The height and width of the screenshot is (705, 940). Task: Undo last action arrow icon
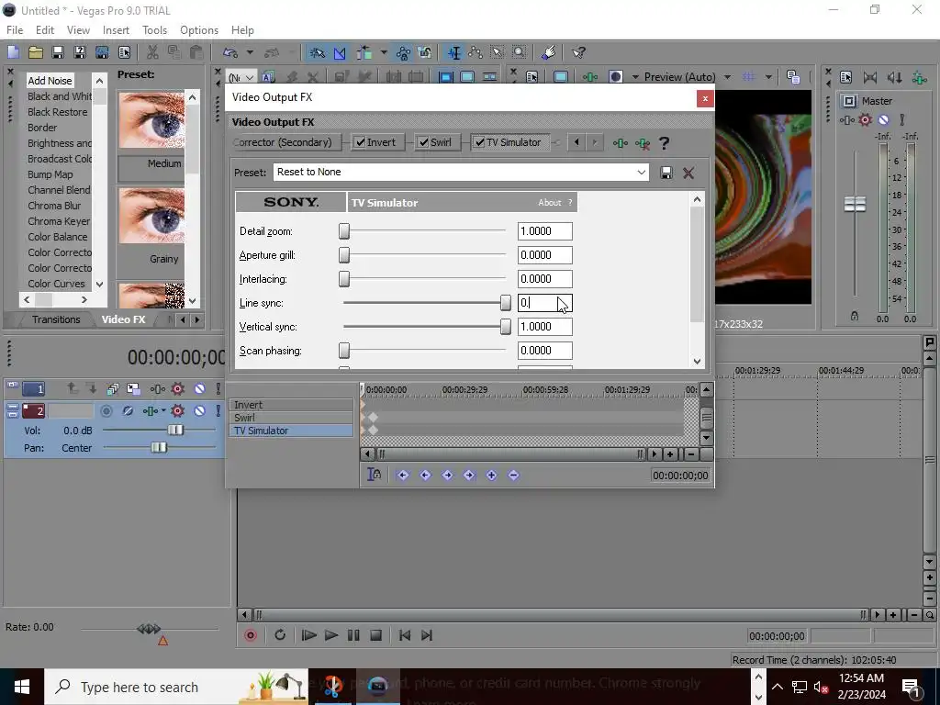pos(230,52)
